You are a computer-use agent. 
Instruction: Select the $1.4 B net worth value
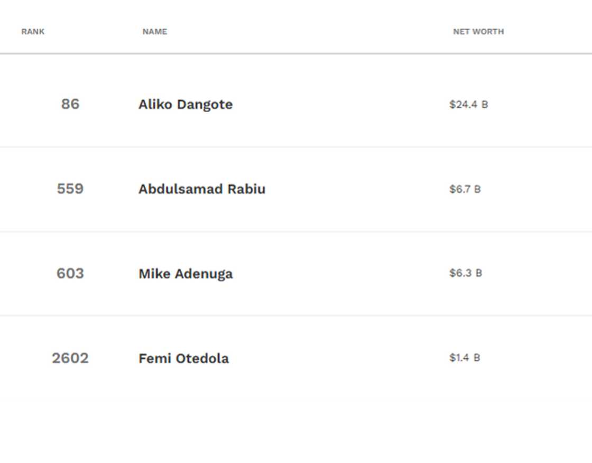(x=465, y=358)
